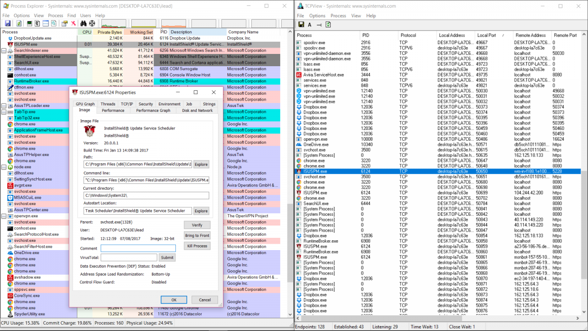588x331 pixels.
Task: Collapse openvpn.exe process tree in Process Explorer
Action: pyautogui.click(x=4, y=216)
